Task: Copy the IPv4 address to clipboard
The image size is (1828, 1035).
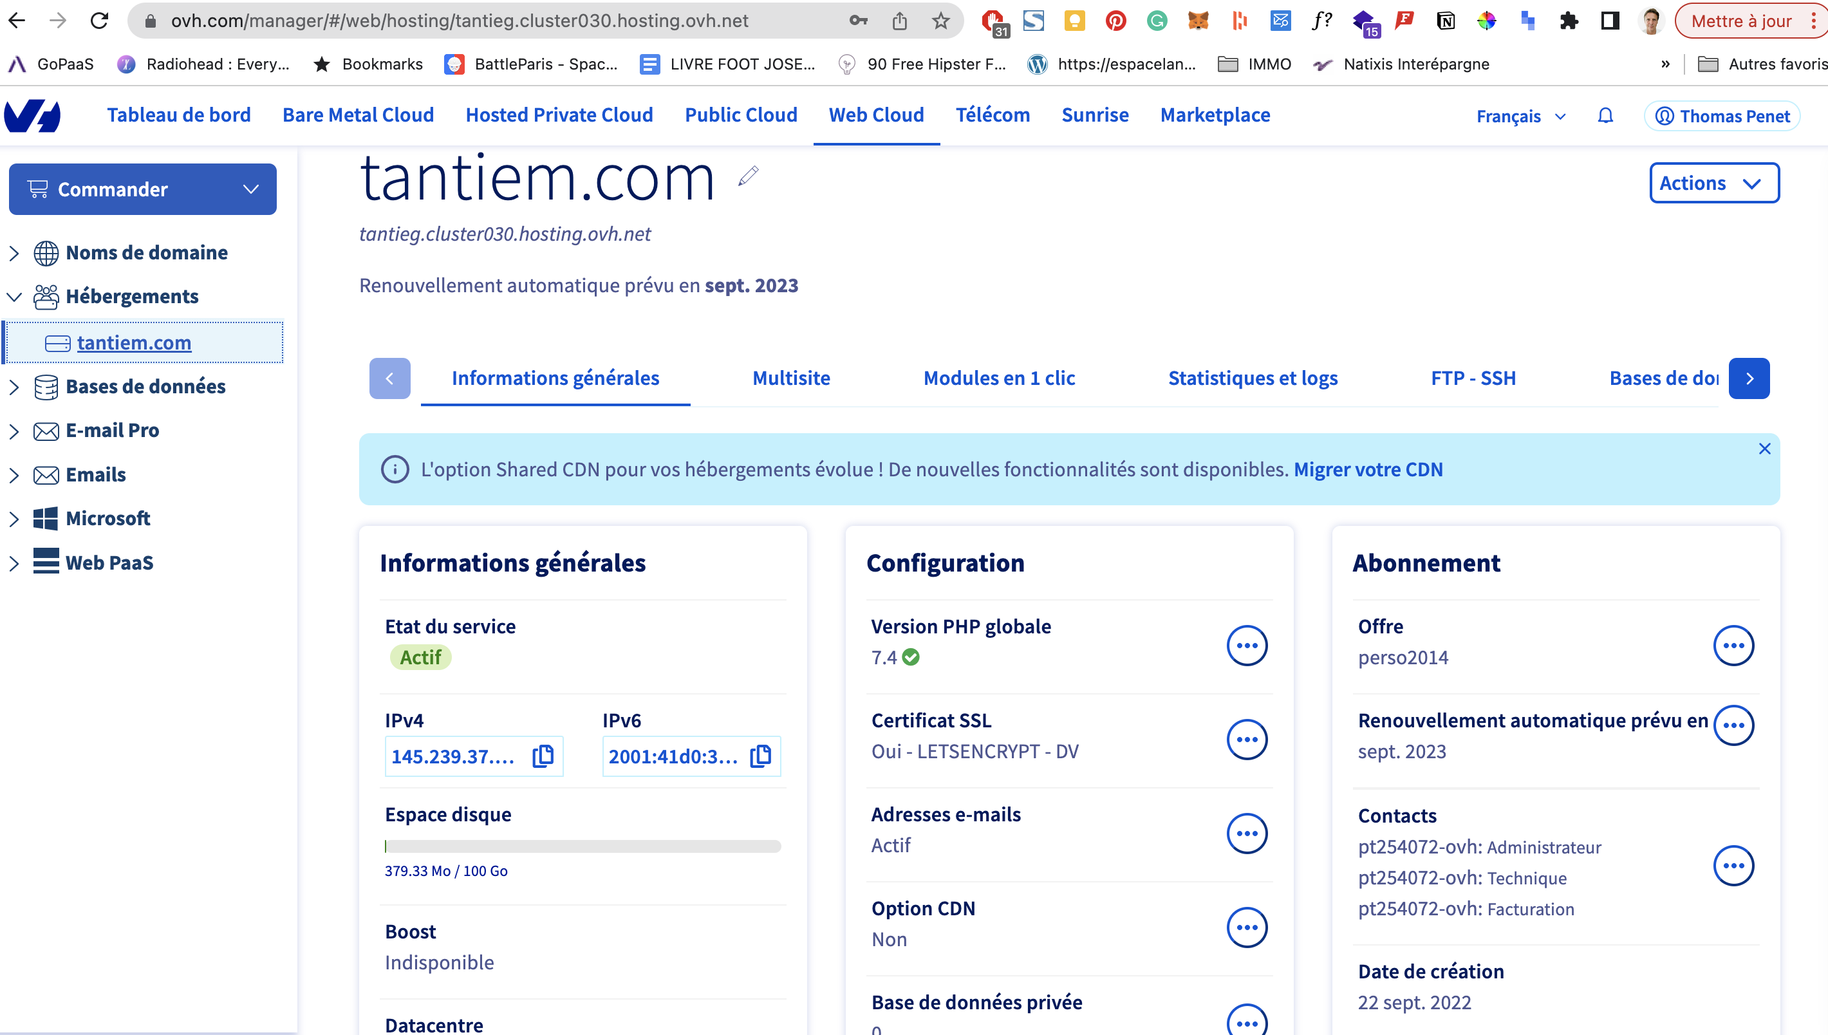Action: coord(543,756)
